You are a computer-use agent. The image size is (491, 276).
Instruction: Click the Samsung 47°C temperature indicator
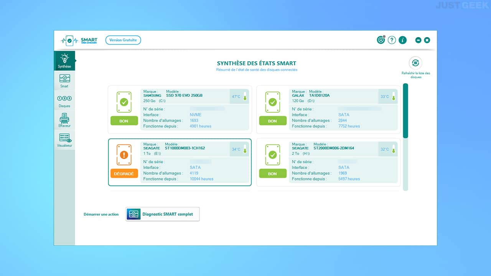coord(239,97)
